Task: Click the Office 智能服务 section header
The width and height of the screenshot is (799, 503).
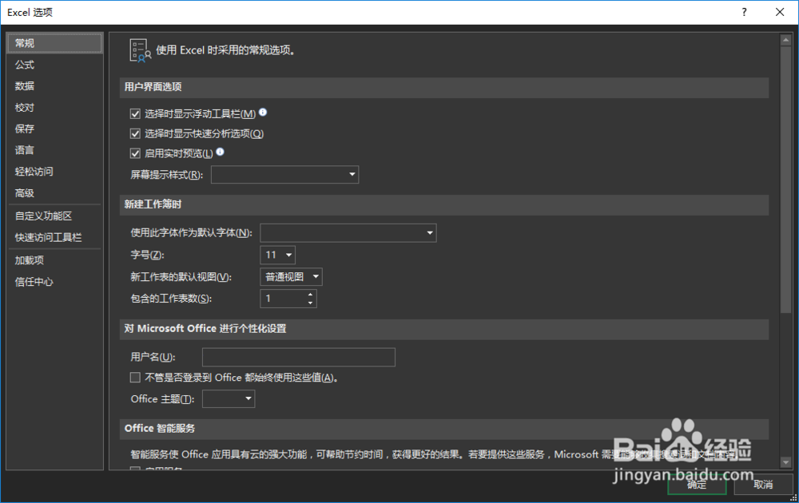Action: (443, 429)
